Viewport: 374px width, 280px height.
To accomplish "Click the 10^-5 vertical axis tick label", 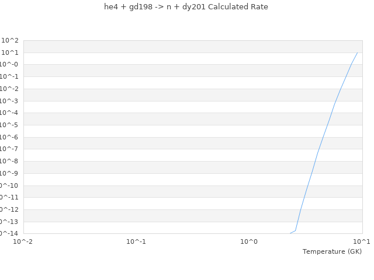I will click(x=10, y=125).
